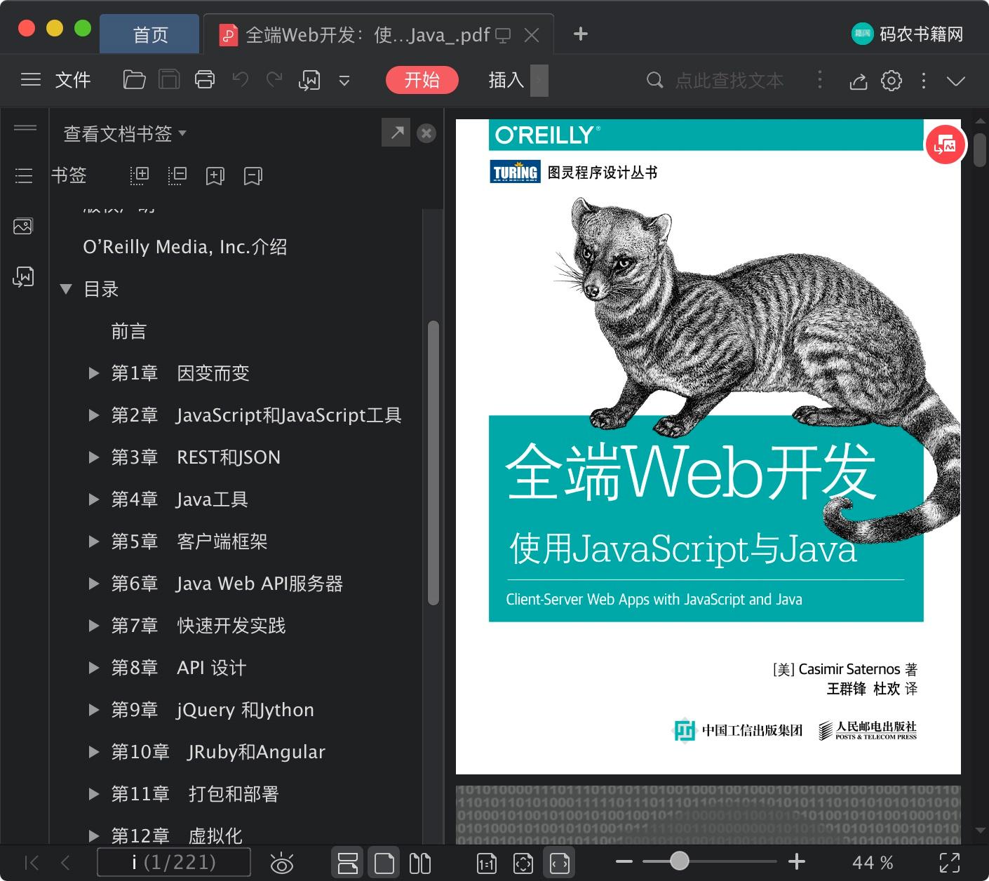Click the collapse all bookmarks icon

177,175
